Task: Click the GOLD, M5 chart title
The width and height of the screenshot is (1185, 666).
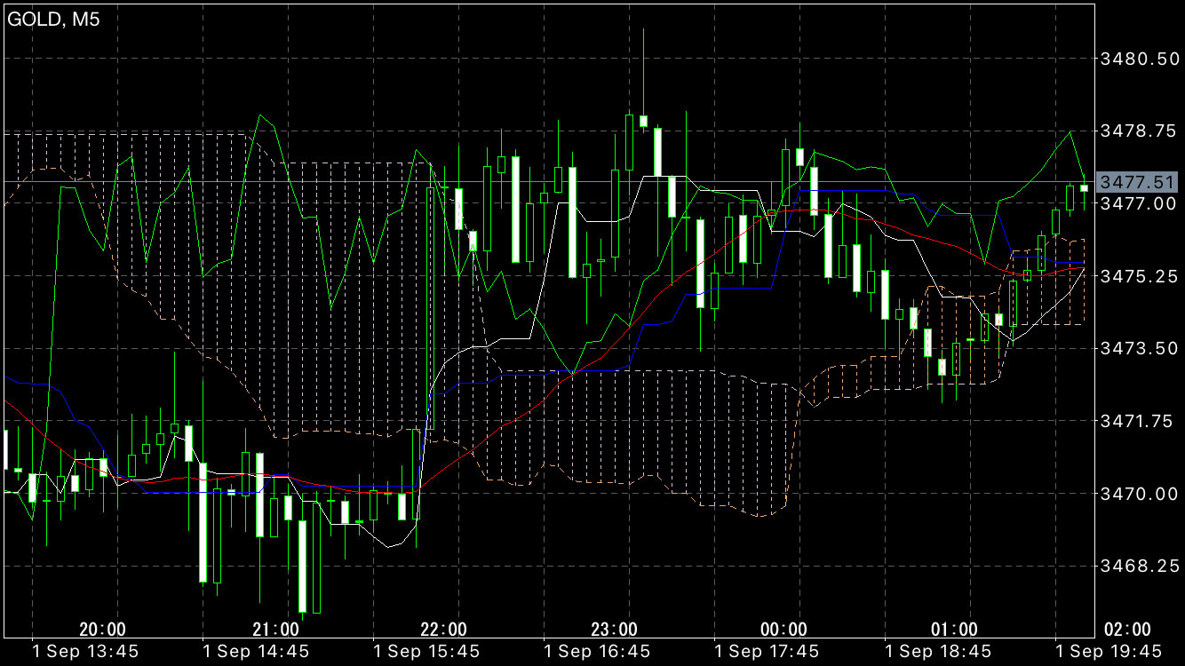Action: pos(53,20)
